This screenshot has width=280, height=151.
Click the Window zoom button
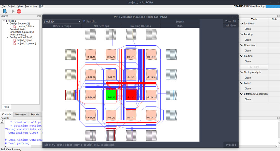231,26
